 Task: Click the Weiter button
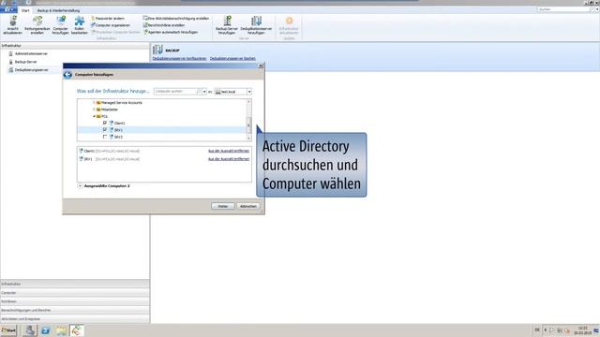(223, 206)
